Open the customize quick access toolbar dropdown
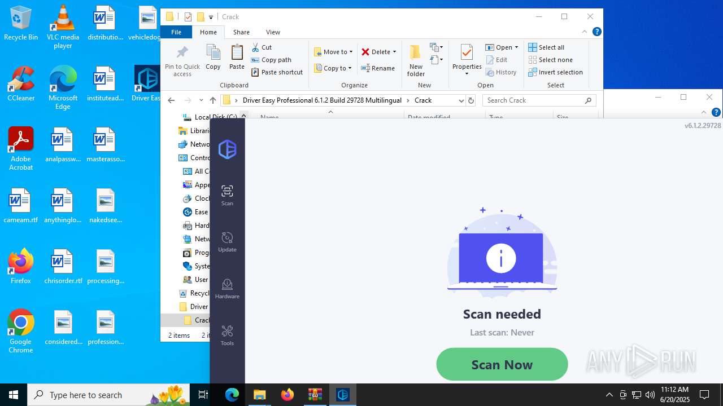 point(211,17)
